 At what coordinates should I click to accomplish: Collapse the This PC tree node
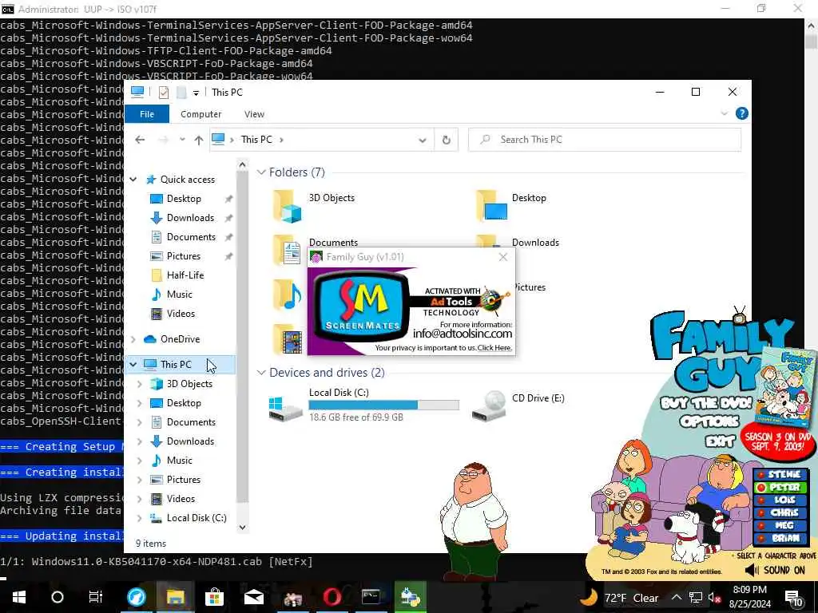point(133,364)
